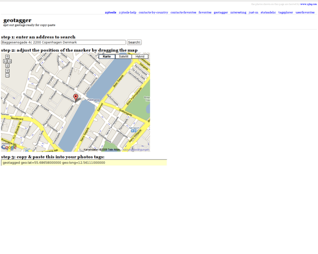Click the Aboulevard street label on the map
This screenshot has height=254, width=318.
(x=17, y=118)
